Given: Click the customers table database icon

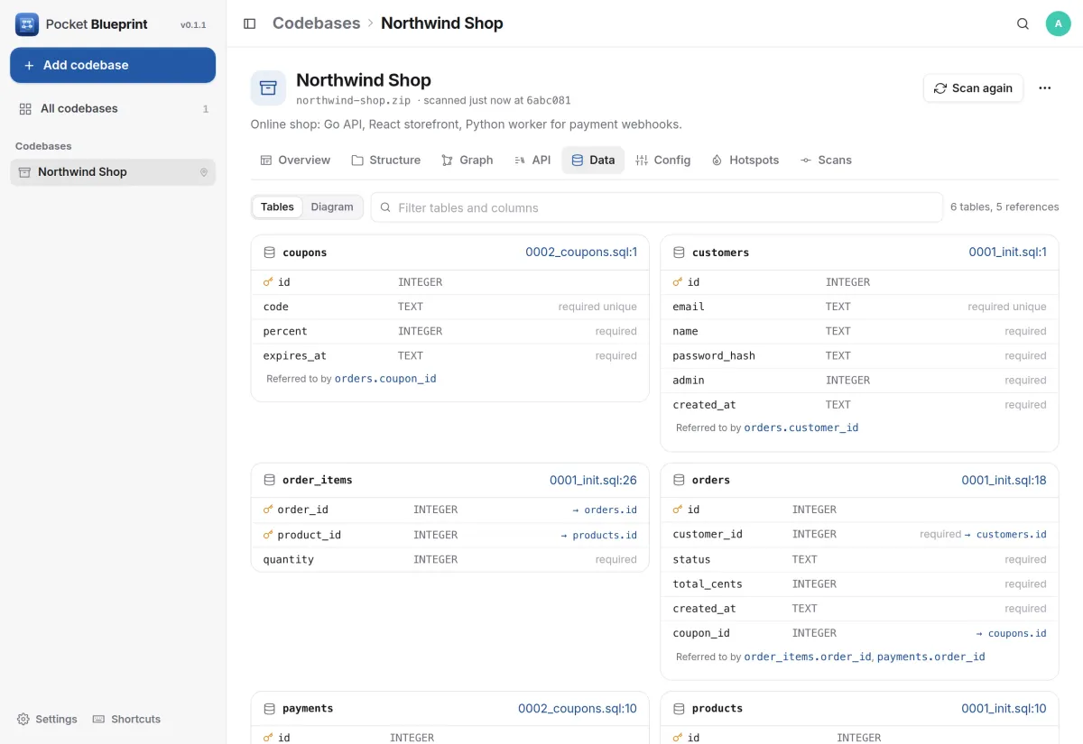Looking at the screenshot, I should pyautogui.click(x=679, y=253).
